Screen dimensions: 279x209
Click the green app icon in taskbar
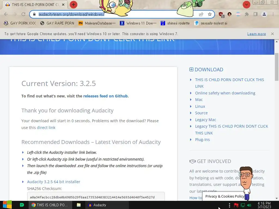22,205
